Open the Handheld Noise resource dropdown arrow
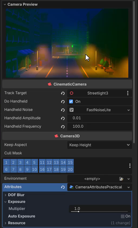This screenshot has height=228, width=138. (128, 110)
